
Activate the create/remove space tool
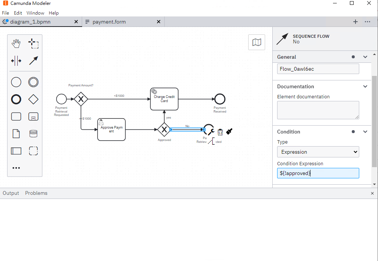pyautogui.click(x=16, y=61)
